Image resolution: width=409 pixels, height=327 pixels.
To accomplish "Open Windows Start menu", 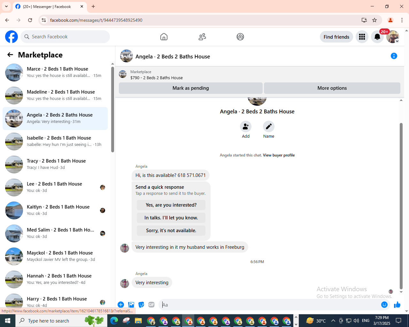I will click(8, 321).
